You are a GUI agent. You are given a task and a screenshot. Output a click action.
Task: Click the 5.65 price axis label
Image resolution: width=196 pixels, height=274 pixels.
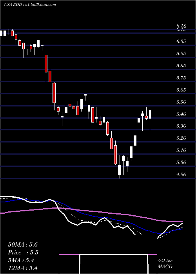coord(181,90)
